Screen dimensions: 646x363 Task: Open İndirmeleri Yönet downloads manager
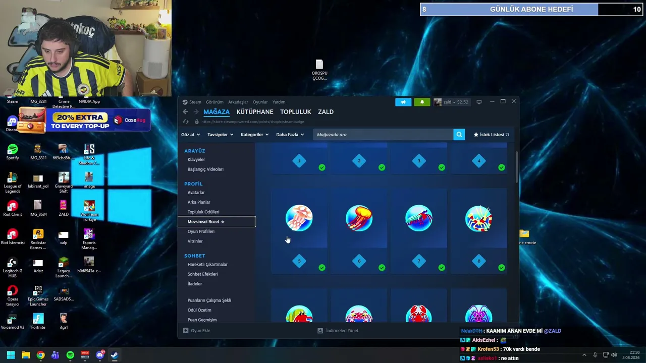coord(338,331)
